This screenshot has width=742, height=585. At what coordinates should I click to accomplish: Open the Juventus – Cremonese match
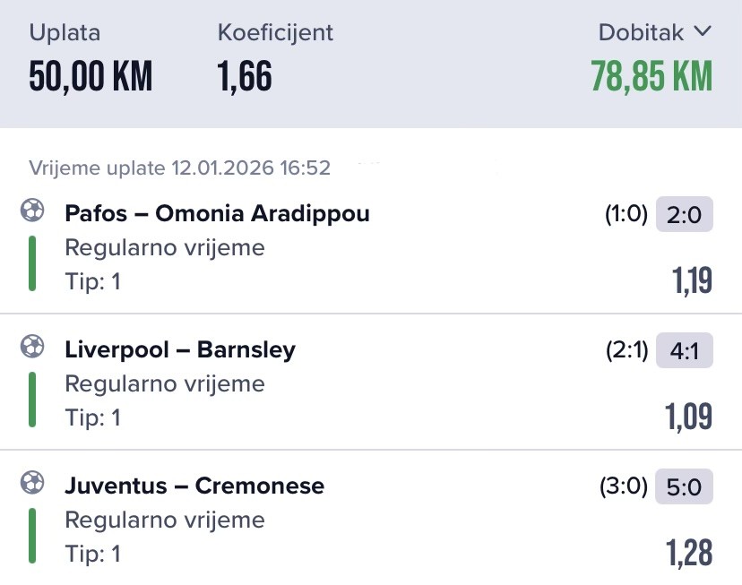click(194, 486)
